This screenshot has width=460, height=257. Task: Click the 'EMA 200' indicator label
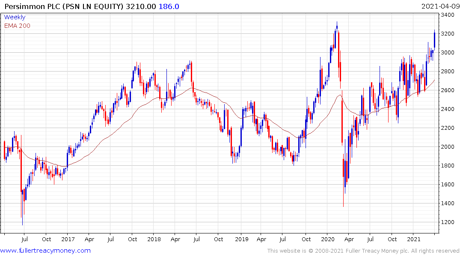tap(17, 26)
